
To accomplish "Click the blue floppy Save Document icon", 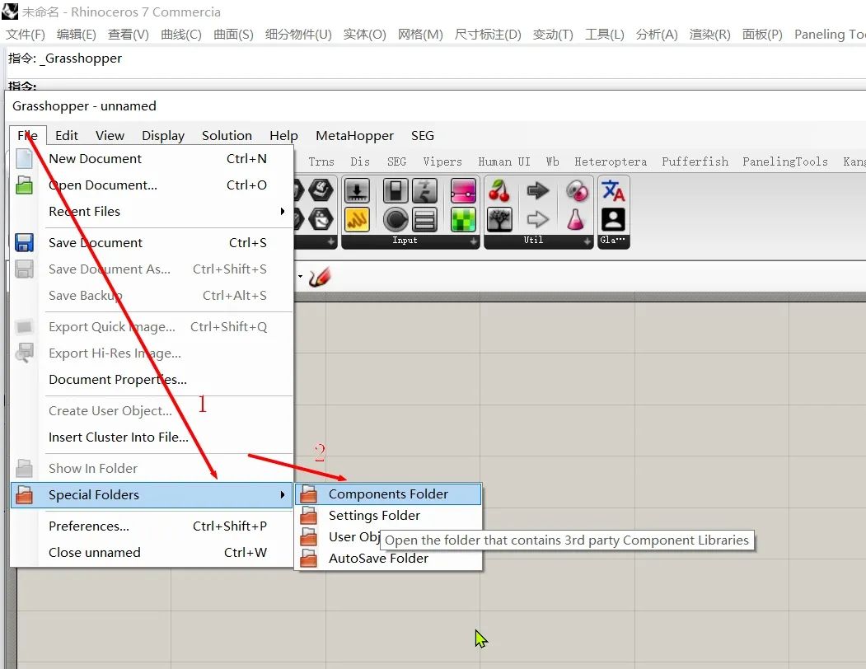I will (24, 242).
